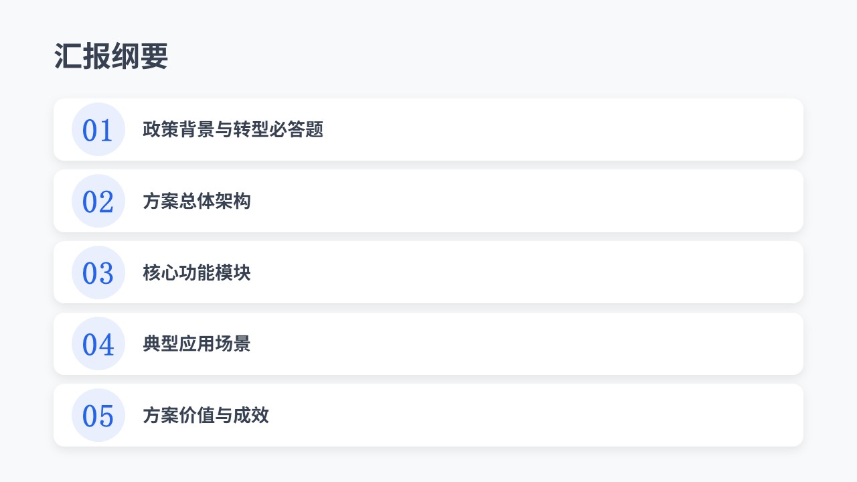Image resolution: width=857 pixels, height=482 pixels.
Task: Select the 核心功能模块 heading
Action: [x=197, y=272]
